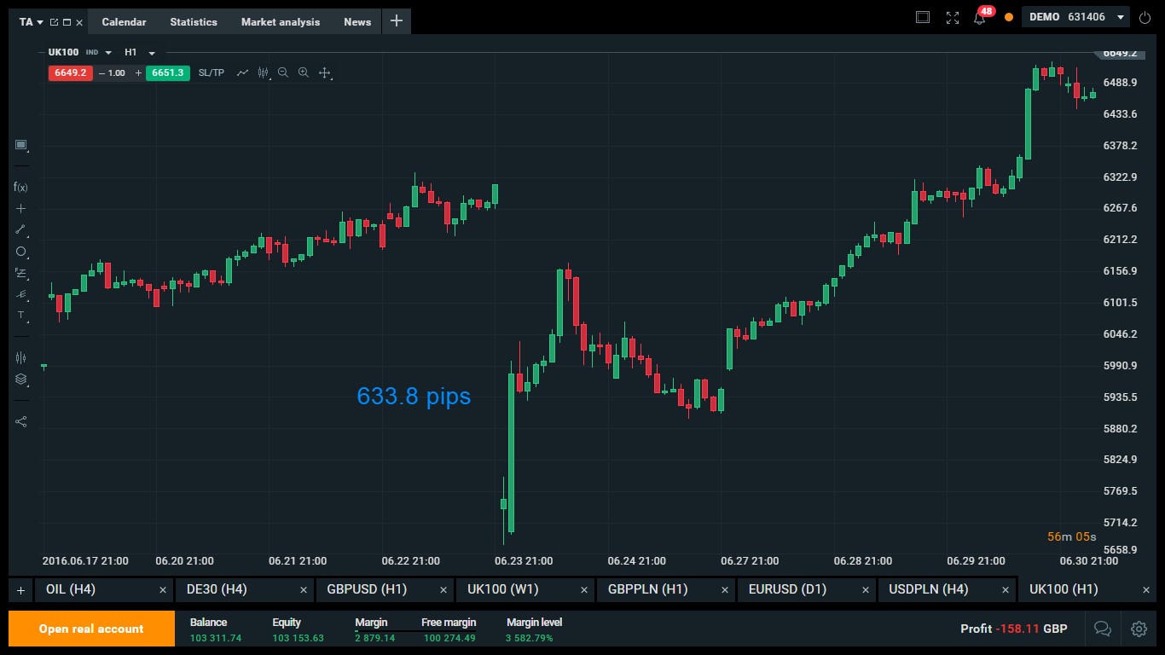Choose the Fibonacci retracement tool
This screenshot has width=1165, height=655.
coord(20,273)
